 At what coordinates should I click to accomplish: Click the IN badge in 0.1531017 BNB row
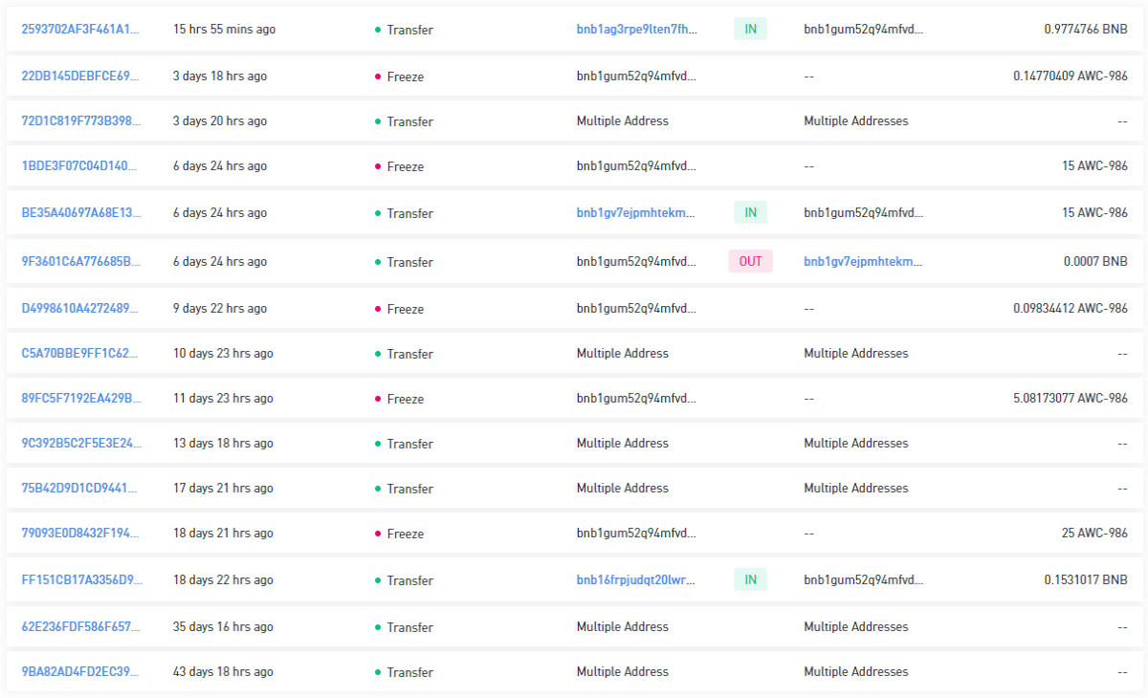tap(750, 580)
